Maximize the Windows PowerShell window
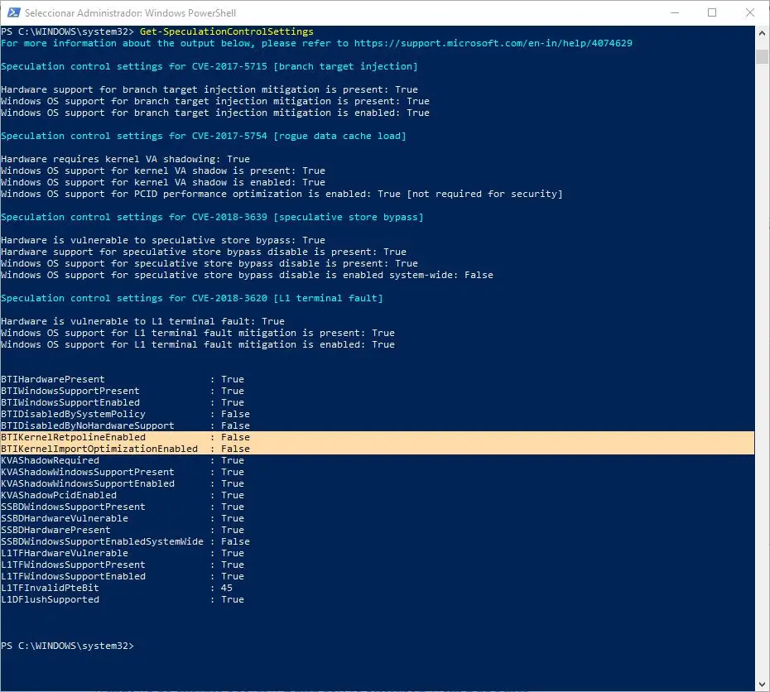The width and height of the screenshot is (770, 692). coord(712,12)
